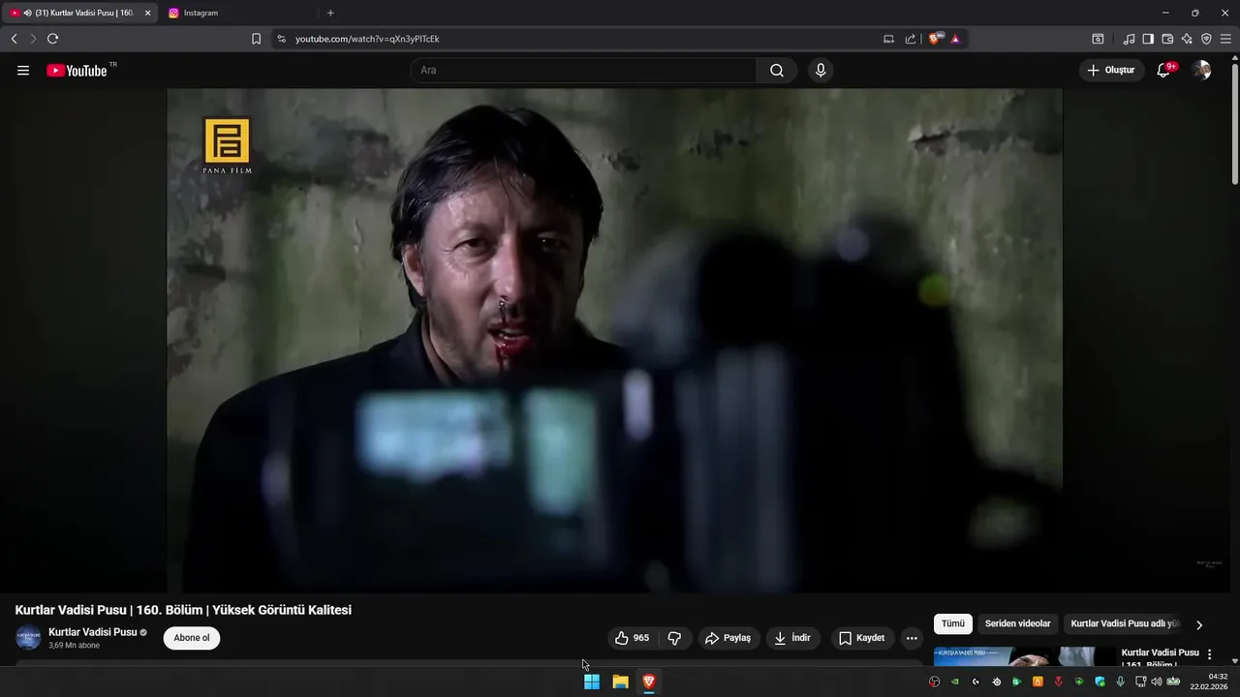This screenshot has width=1240, height=697.
Task: View site info icon in address bar
Action: pyautogui.click(x=281, y=39)
